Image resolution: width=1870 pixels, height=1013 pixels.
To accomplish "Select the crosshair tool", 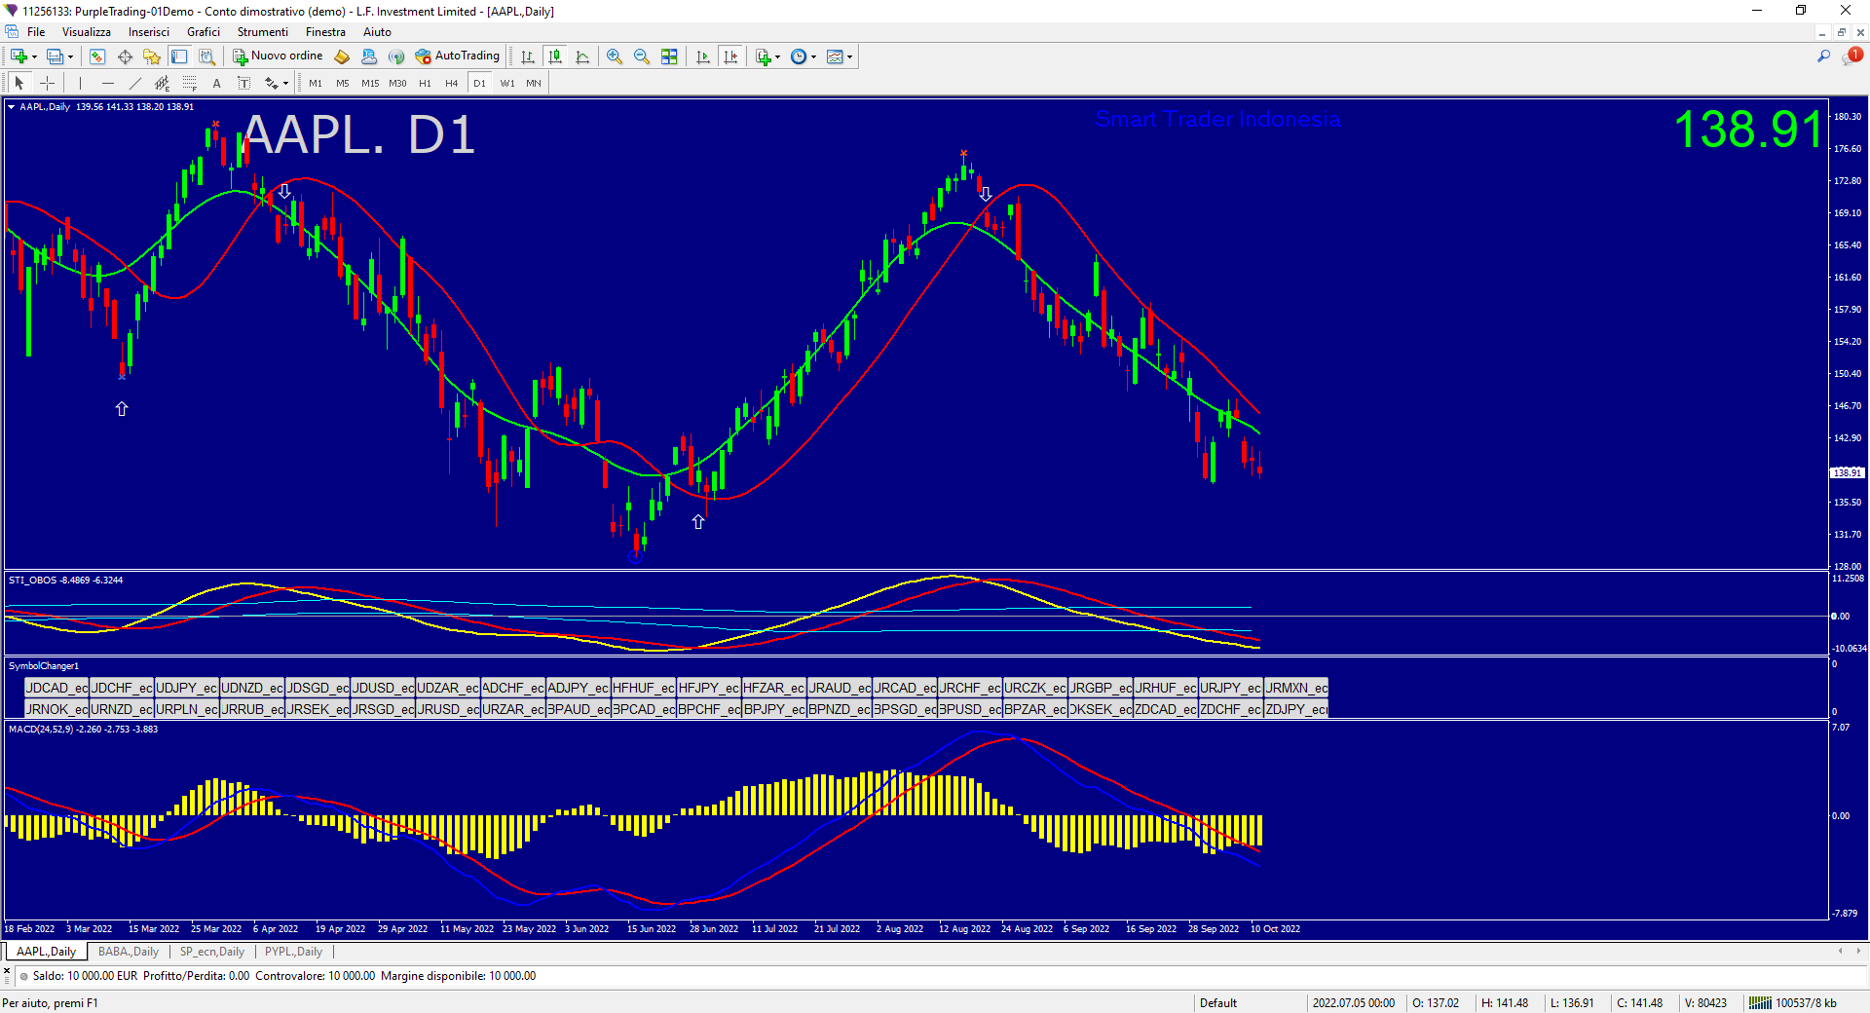I will (x=47, y=84).
